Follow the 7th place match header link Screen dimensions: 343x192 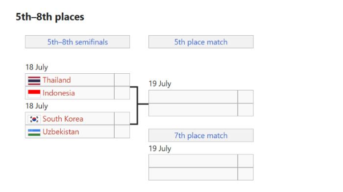click(x=201, y=135)
